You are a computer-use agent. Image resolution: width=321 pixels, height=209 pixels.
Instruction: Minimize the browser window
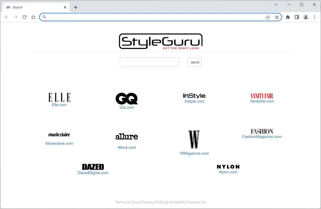289,4
